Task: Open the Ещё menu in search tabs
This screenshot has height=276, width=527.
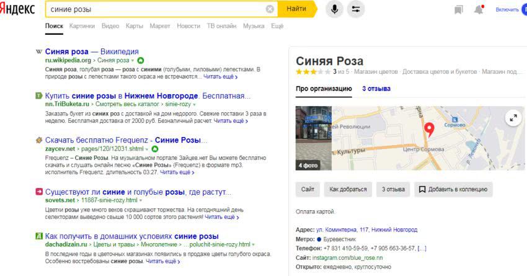Action: 277,26
